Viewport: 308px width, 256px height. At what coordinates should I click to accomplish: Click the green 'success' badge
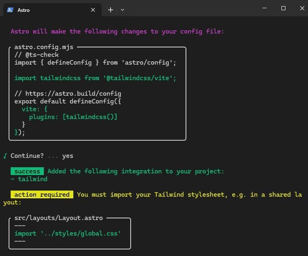(27, 171)
